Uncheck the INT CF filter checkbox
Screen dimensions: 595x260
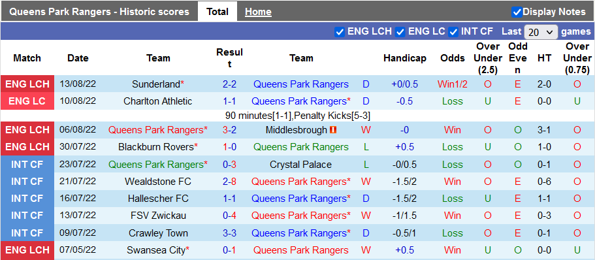(453, 32)
